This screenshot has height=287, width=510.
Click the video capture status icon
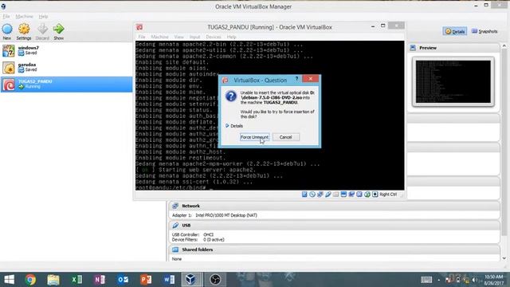[351, 195]
